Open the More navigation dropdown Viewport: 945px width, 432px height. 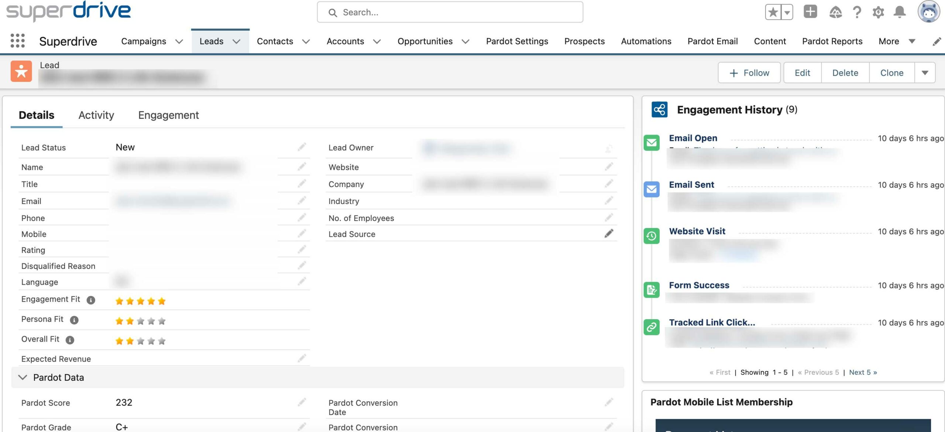point(897,41)
